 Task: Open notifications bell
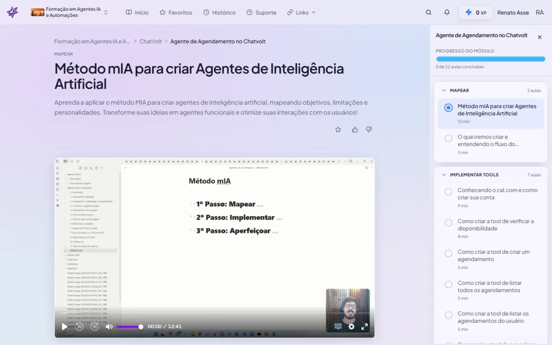point(447,13)
